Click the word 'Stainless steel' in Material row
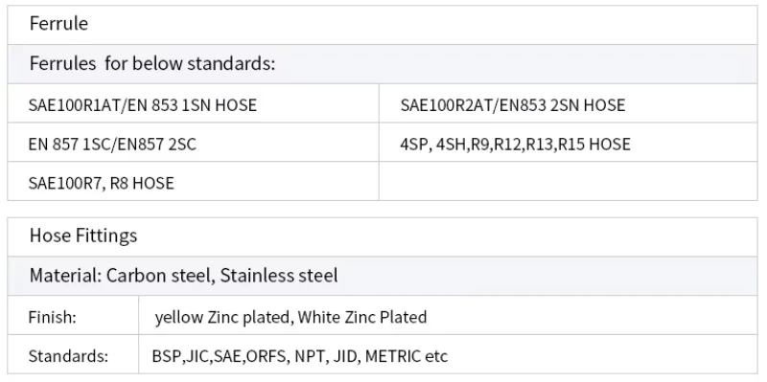 (x=279, y=276)
